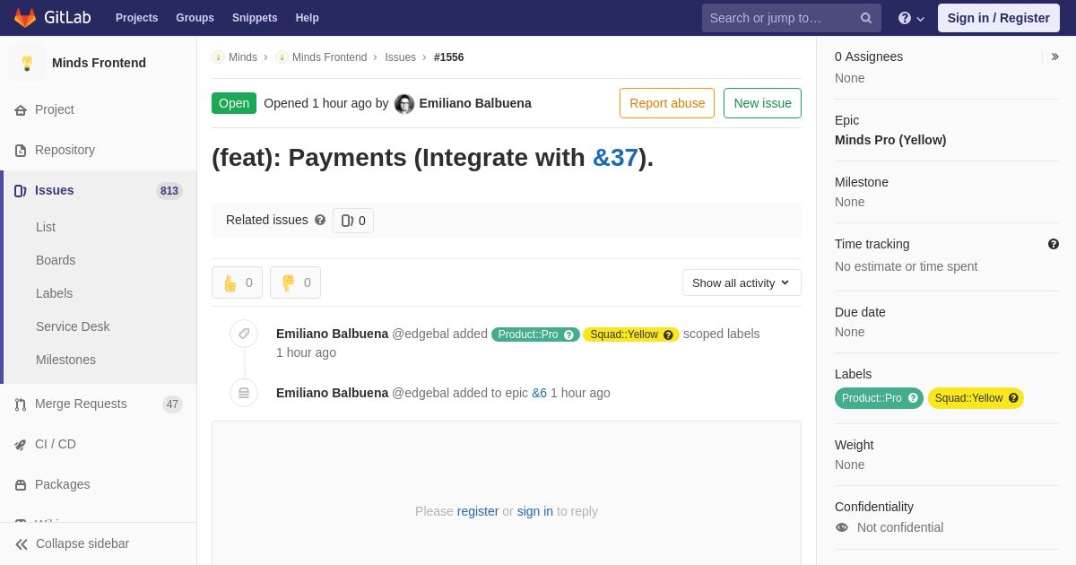Click the Report abuse button
1076x565 pixels.
(x=667, y=103)
